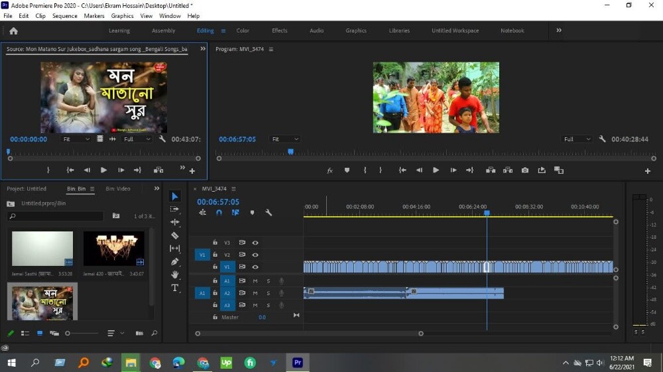Solo track A2

268,293
